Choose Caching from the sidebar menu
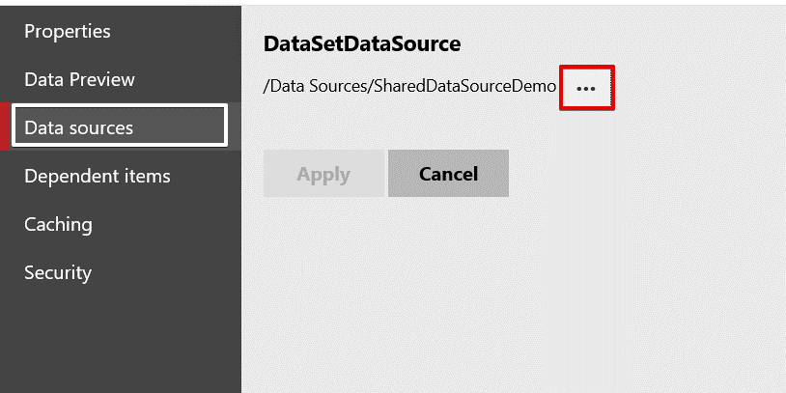 point(58,224)
